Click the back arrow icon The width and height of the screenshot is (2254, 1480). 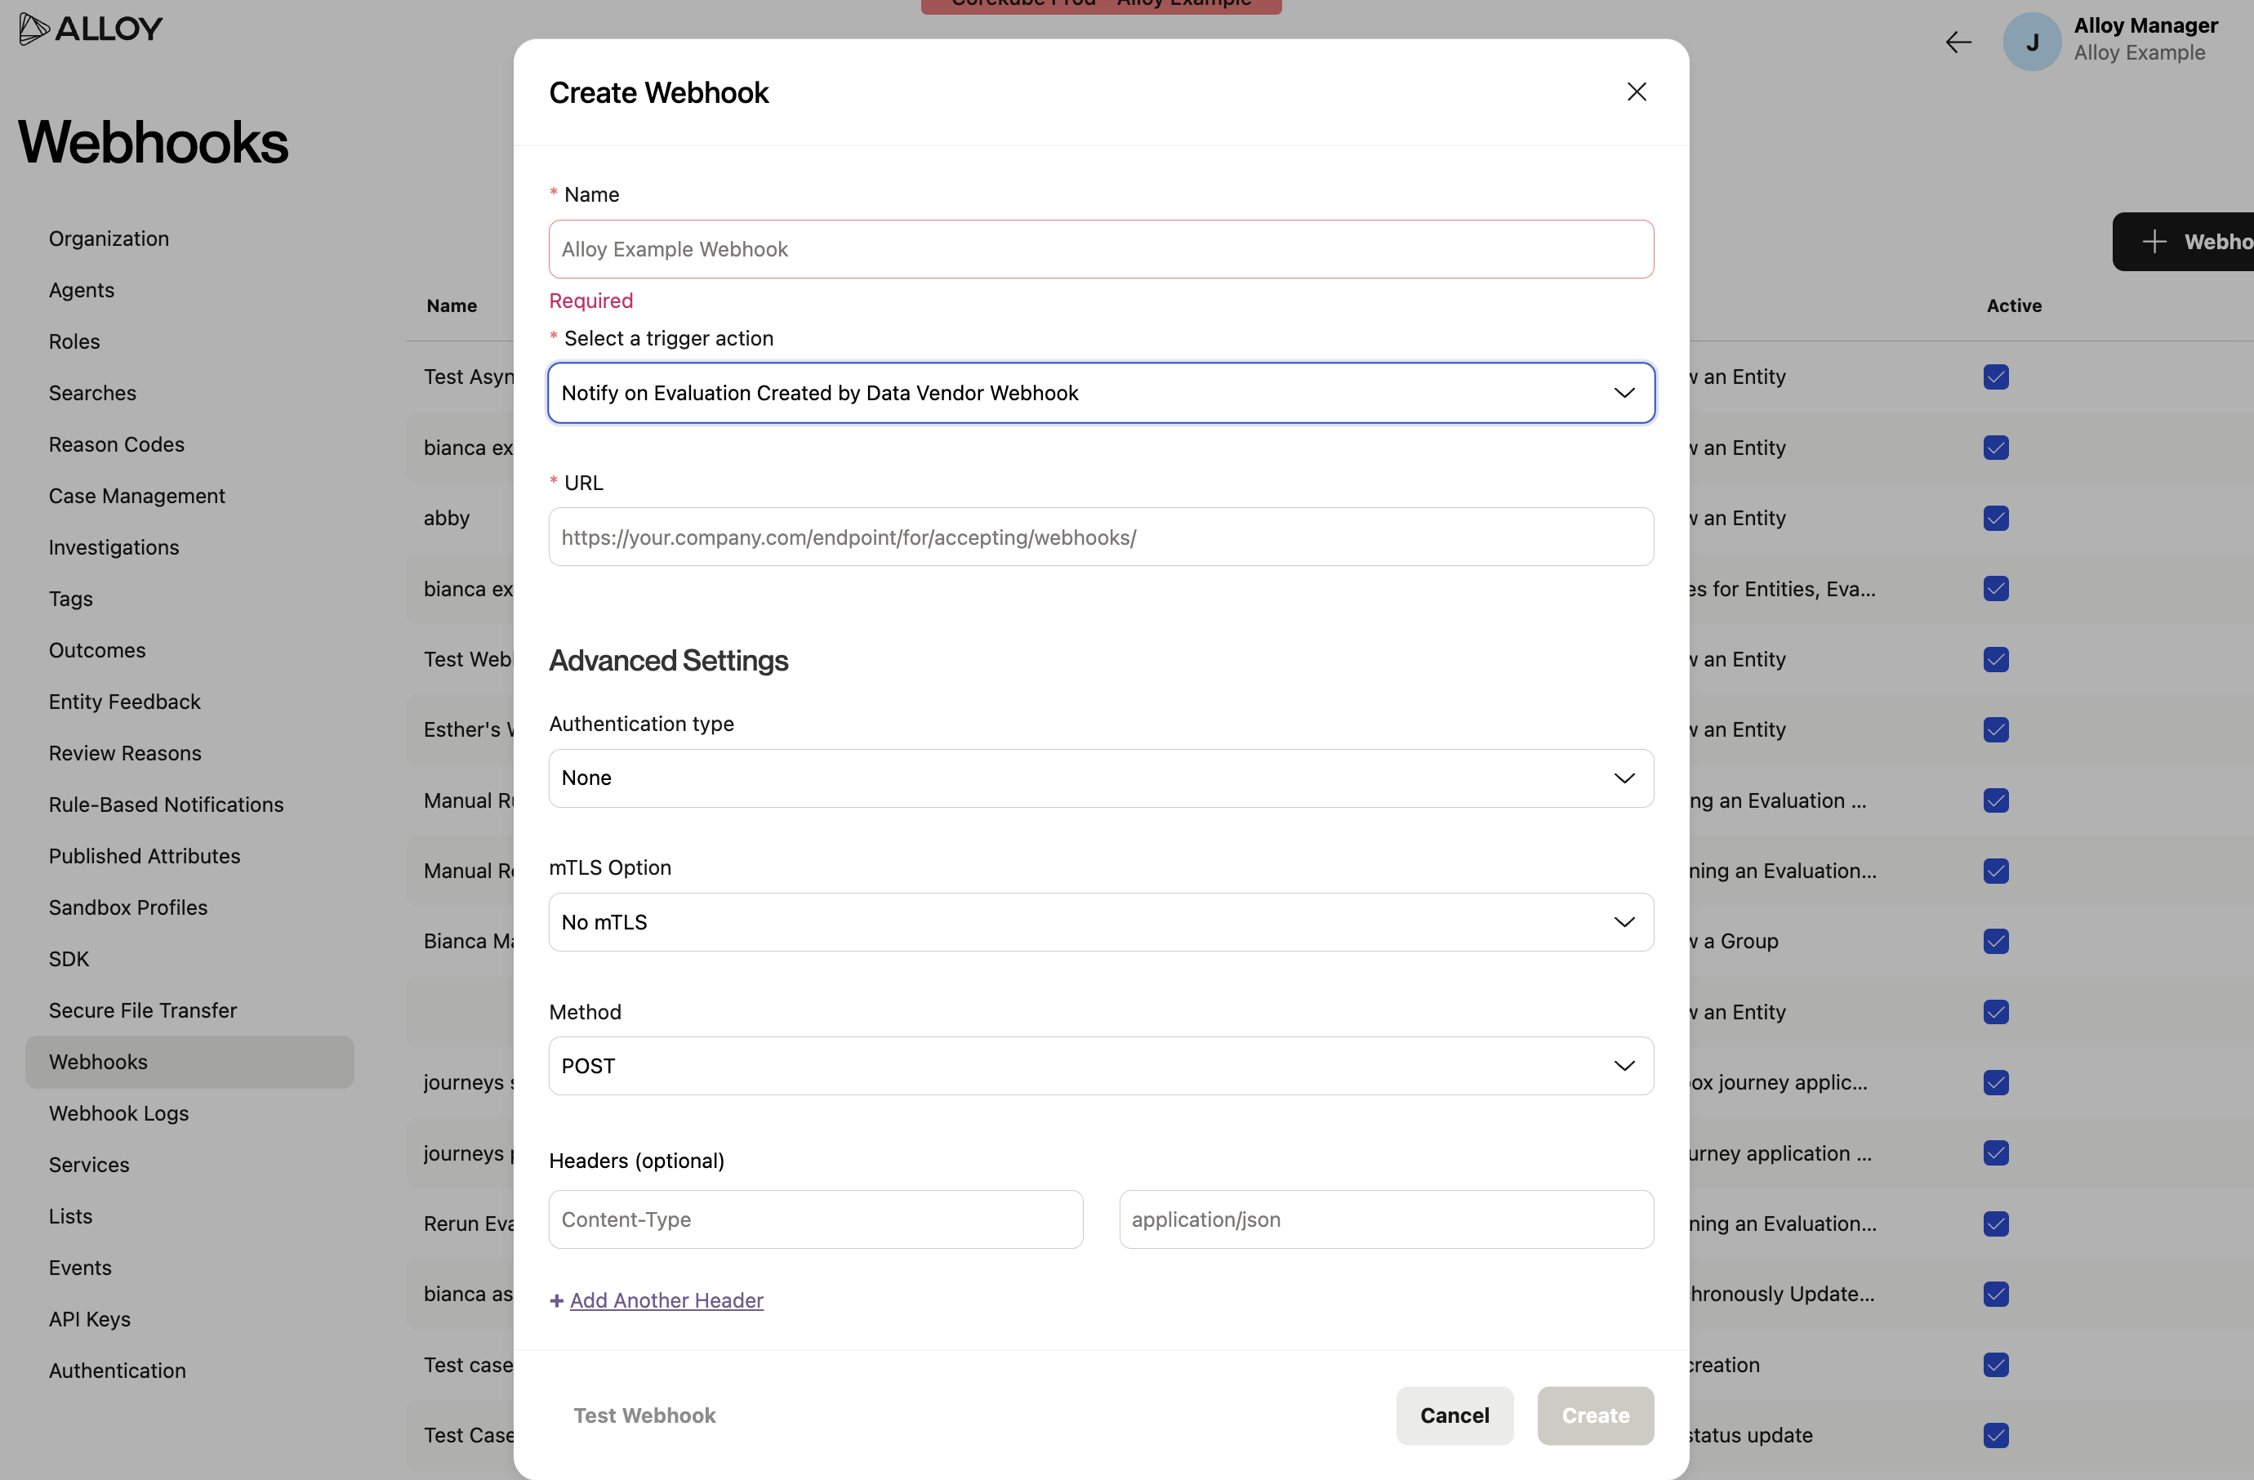pyautogui.click(x=1958, y=42)
